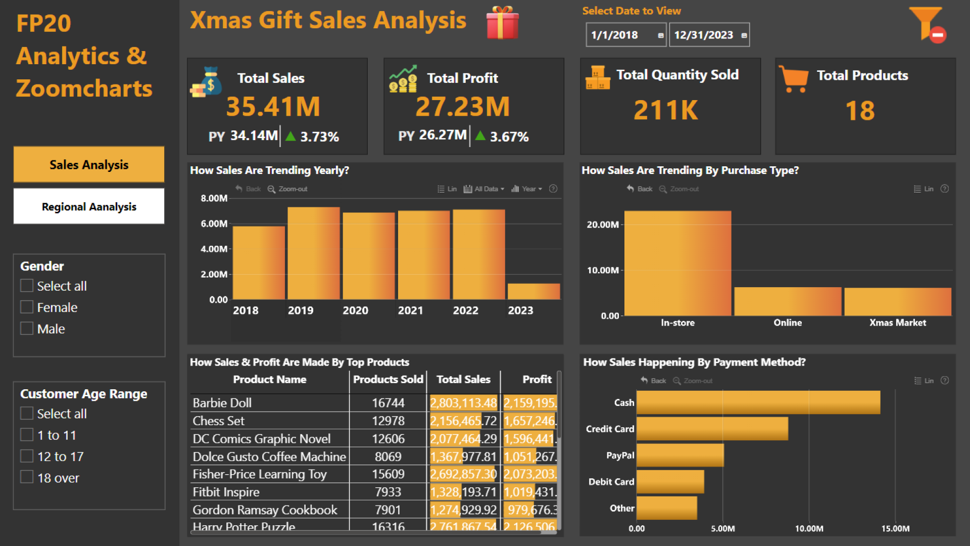Open the All Data dropdown
Screen dimensions: 970x546
pyautogui.click(x=483, y=189)
